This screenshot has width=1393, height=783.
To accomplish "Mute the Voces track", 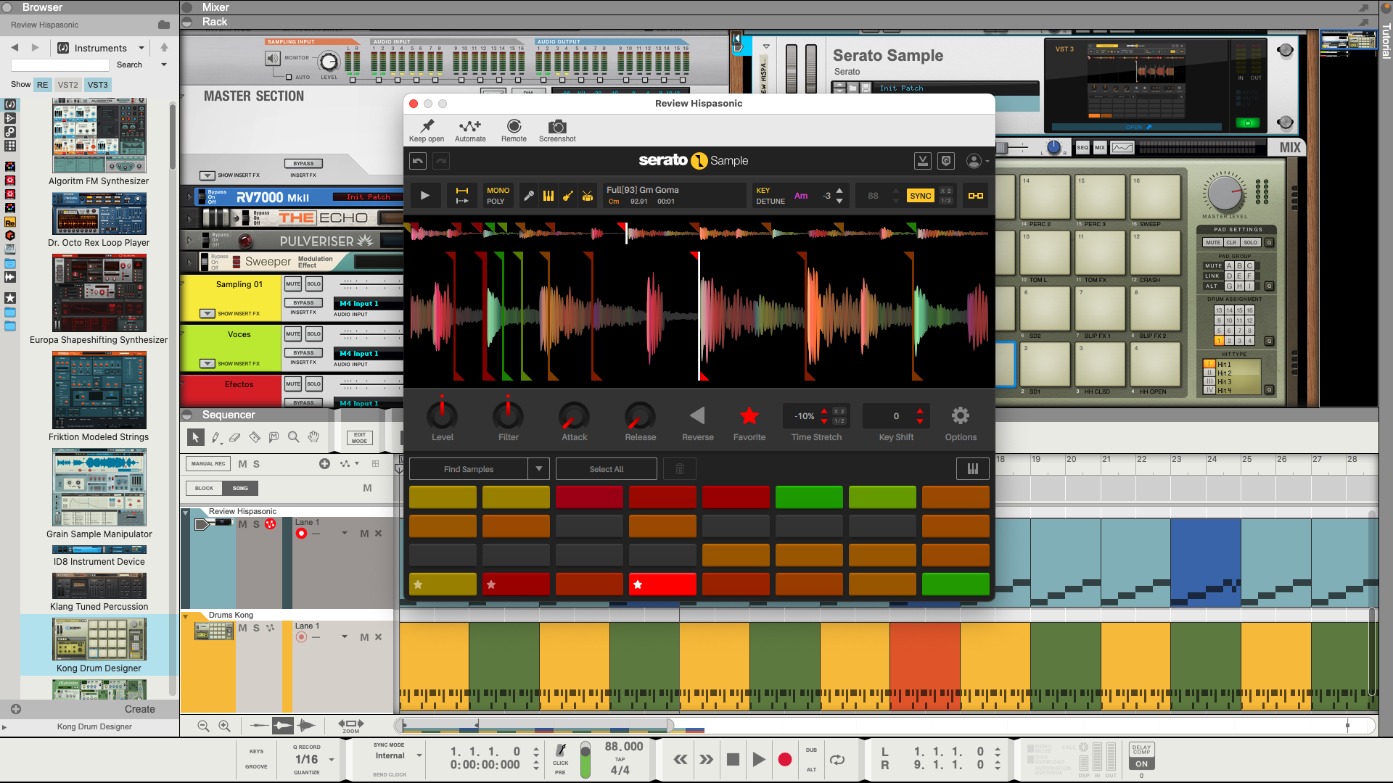I will point(292,333).
